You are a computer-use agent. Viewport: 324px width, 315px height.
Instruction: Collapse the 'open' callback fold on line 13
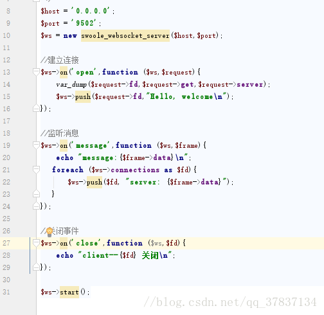tap(36, 72)
